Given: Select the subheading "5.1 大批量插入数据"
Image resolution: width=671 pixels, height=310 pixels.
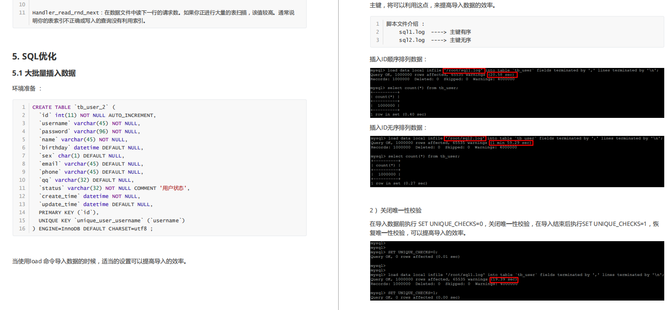Looking at the screenshot, I should pyautogui.click(x=44, y=73).
